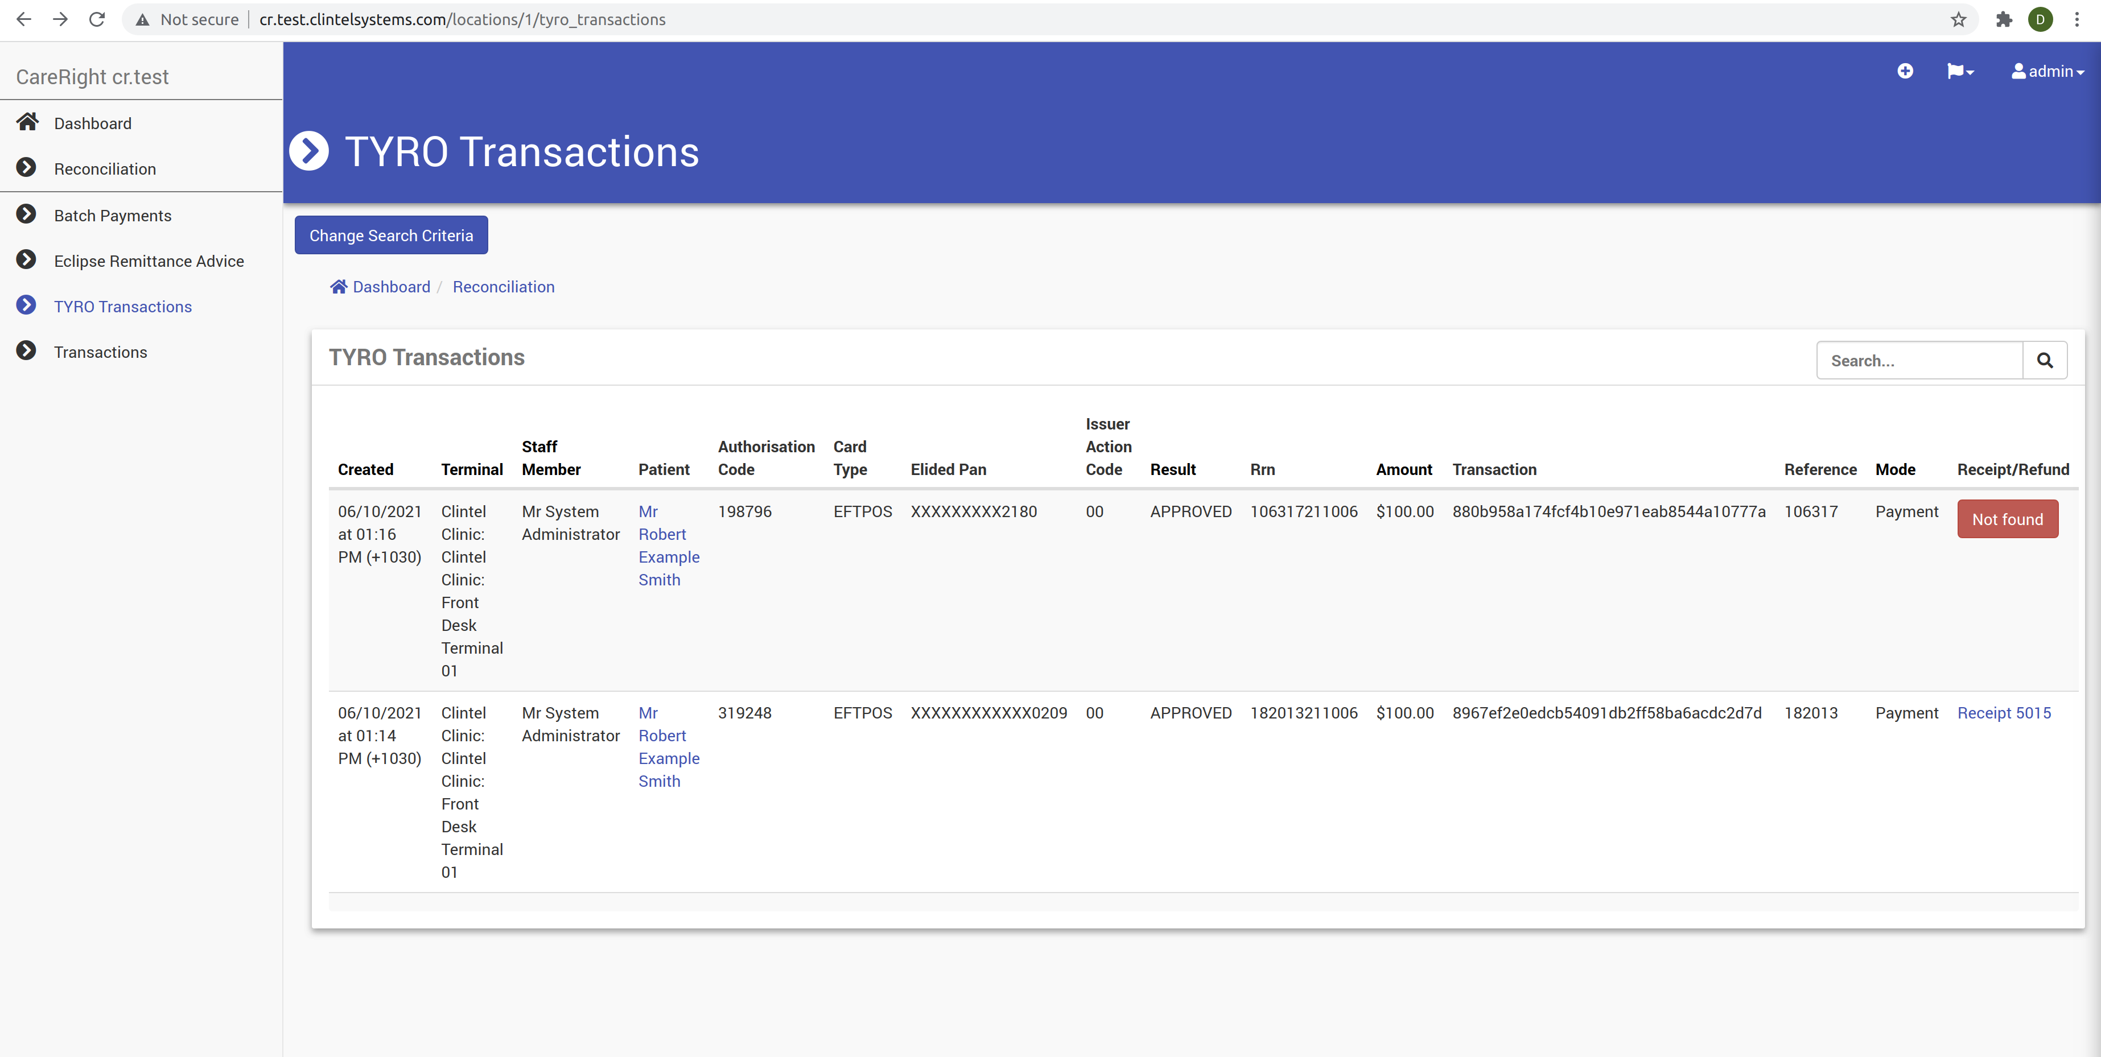Open the flag dropdown in header
The image size is (2101, 1057).
tap(1959, 71)
